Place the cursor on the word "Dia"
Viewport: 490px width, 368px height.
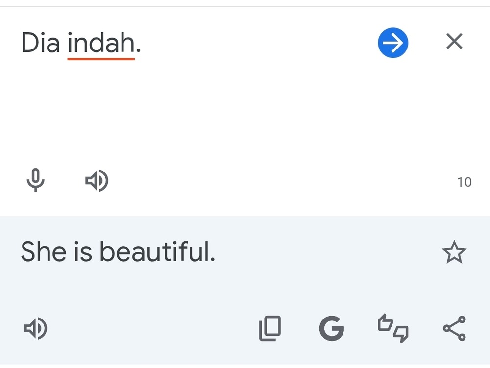pos(40,44)
